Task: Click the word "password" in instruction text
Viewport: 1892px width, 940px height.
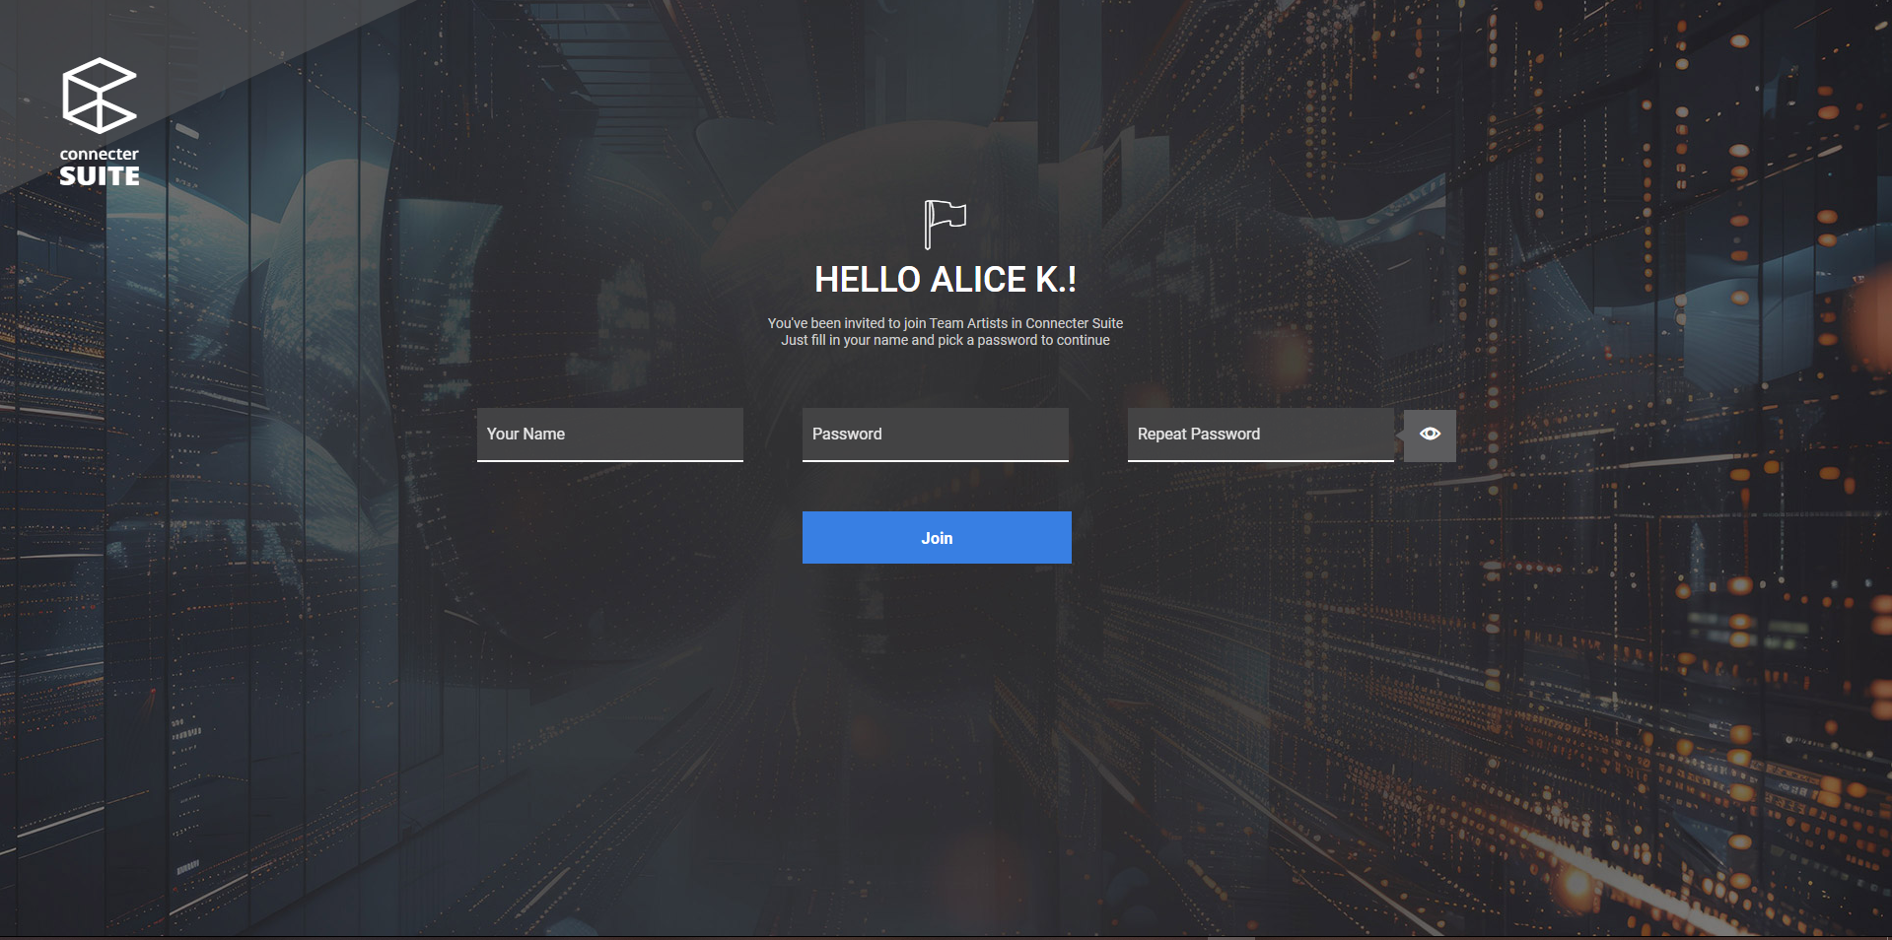Action: (1007, 340)
